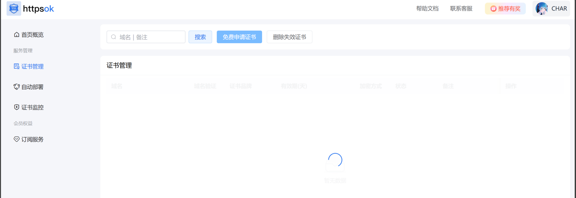Open 自动部署 via its sidebar icon
Screen dimensions: 576x198
point(17,87)
